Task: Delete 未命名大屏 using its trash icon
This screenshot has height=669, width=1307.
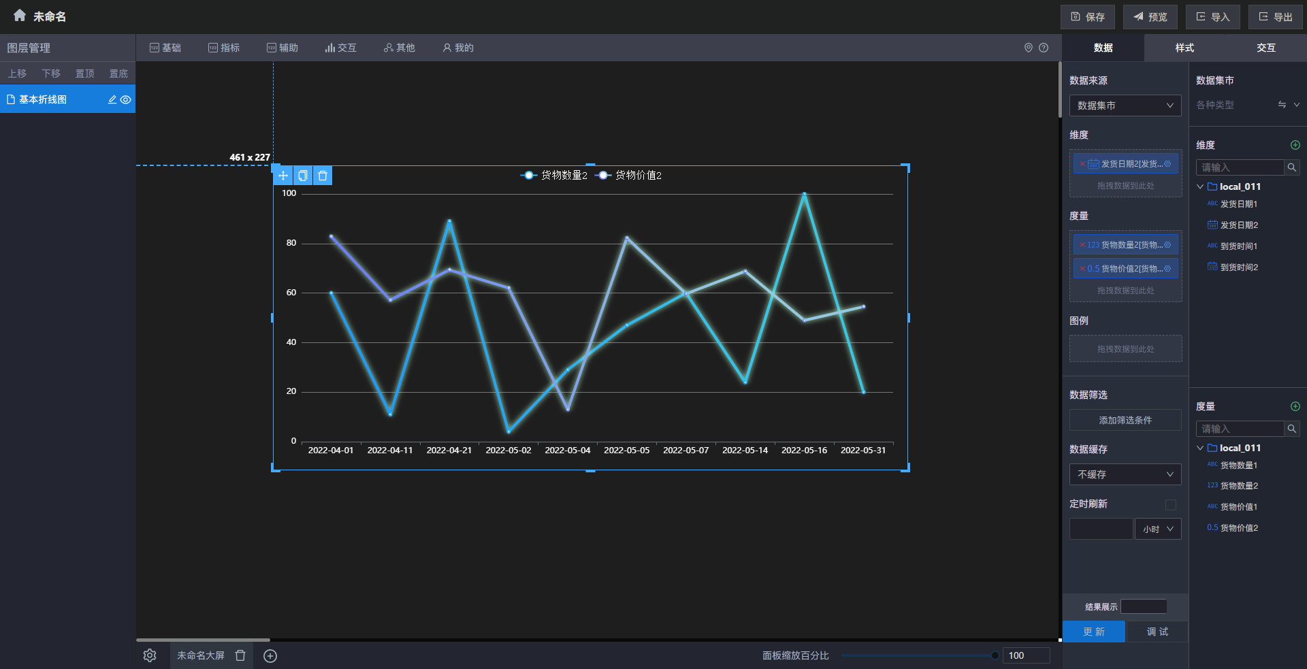Action: click(x=240, y=655)
